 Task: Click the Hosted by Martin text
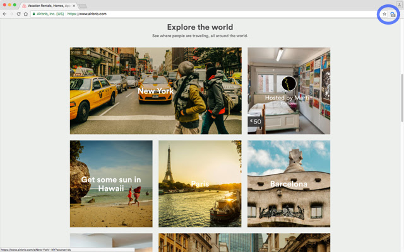click(288, 98)
